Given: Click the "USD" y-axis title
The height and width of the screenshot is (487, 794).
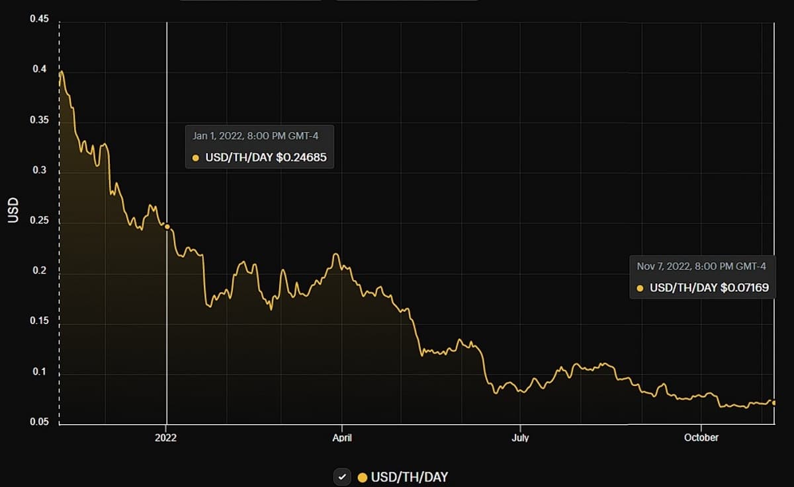Looking at the screenshot, I should click(13, 209).
